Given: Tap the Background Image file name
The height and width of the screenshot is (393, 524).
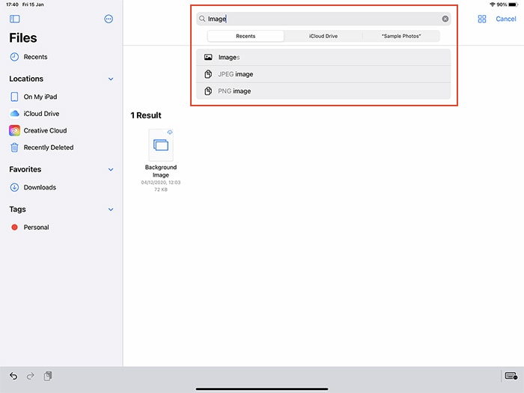Looking at the screenshot, I should [x=161, y=171].
